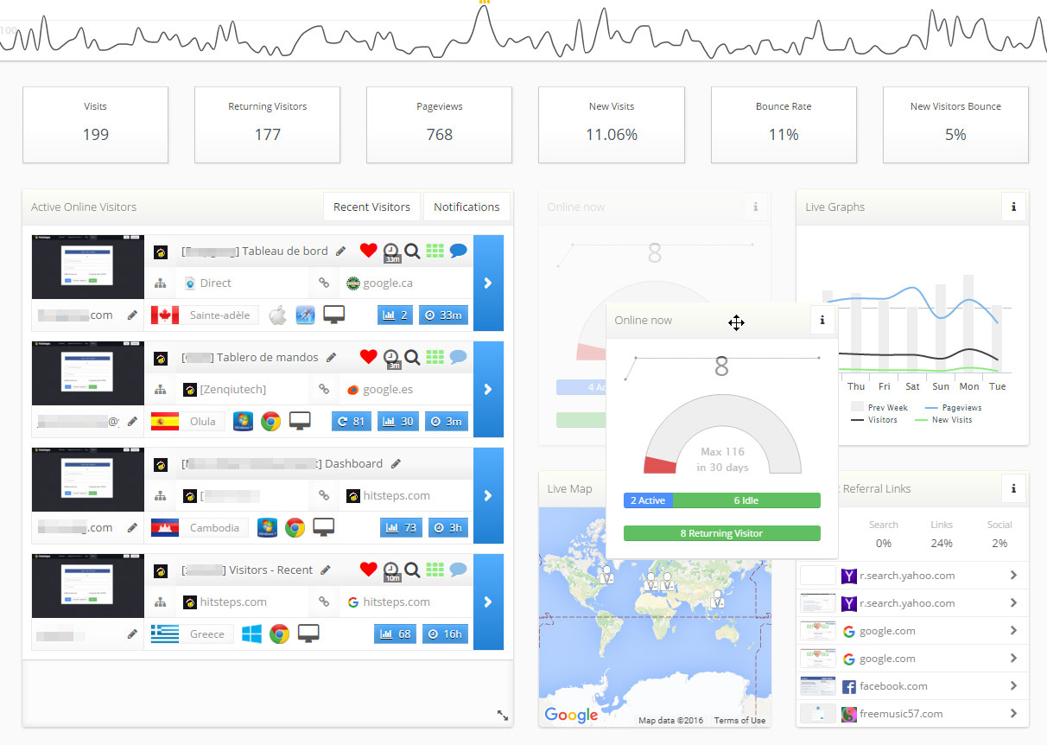This screenshot has width=1047, height=745.
Task: Switch to the Notifications tab
Action: click(466, 207)
